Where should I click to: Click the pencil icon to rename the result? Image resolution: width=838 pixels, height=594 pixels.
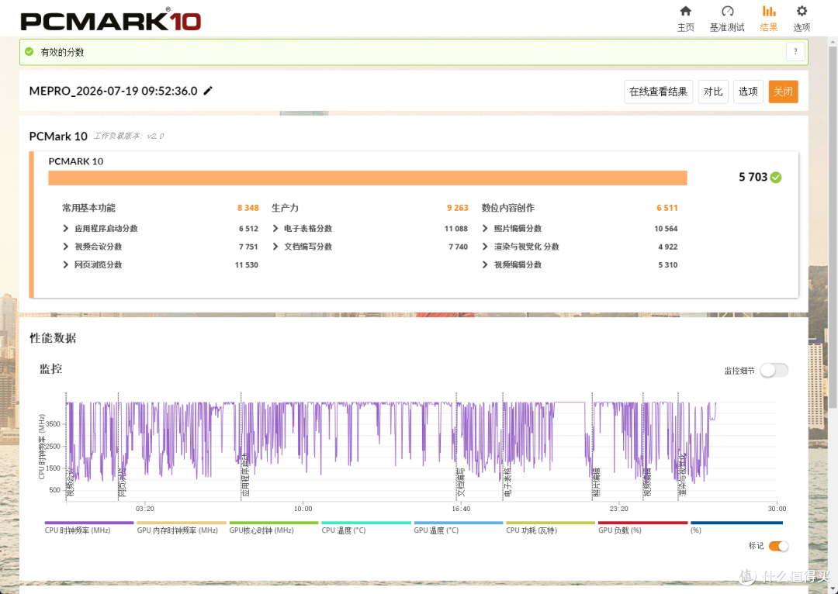(208, 91)
